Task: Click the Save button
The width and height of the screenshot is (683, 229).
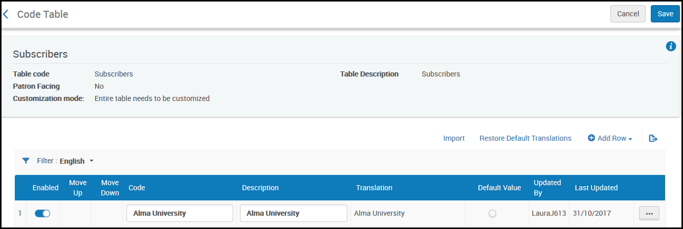Action: tap(665, 14)
